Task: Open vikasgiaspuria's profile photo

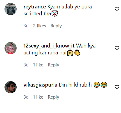Action: (x=11, y=87)
